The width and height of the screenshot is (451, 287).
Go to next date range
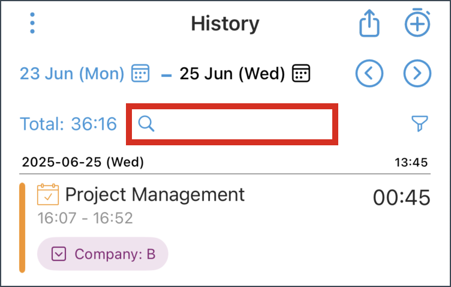click(417, 73)
